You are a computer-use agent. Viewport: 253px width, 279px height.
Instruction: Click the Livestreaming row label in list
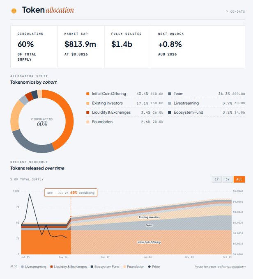pos(186,103)
